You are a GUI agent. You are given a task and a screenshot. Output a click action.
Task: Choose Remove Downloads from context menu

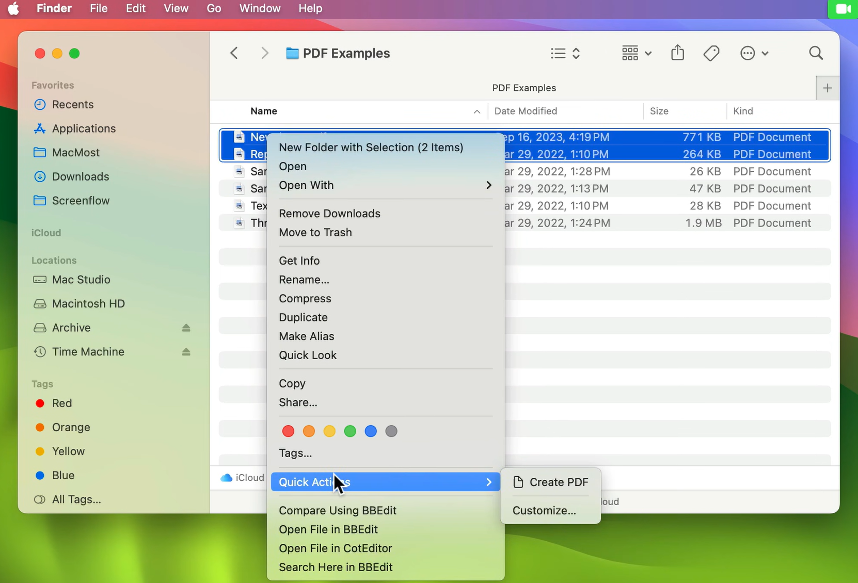386,214
